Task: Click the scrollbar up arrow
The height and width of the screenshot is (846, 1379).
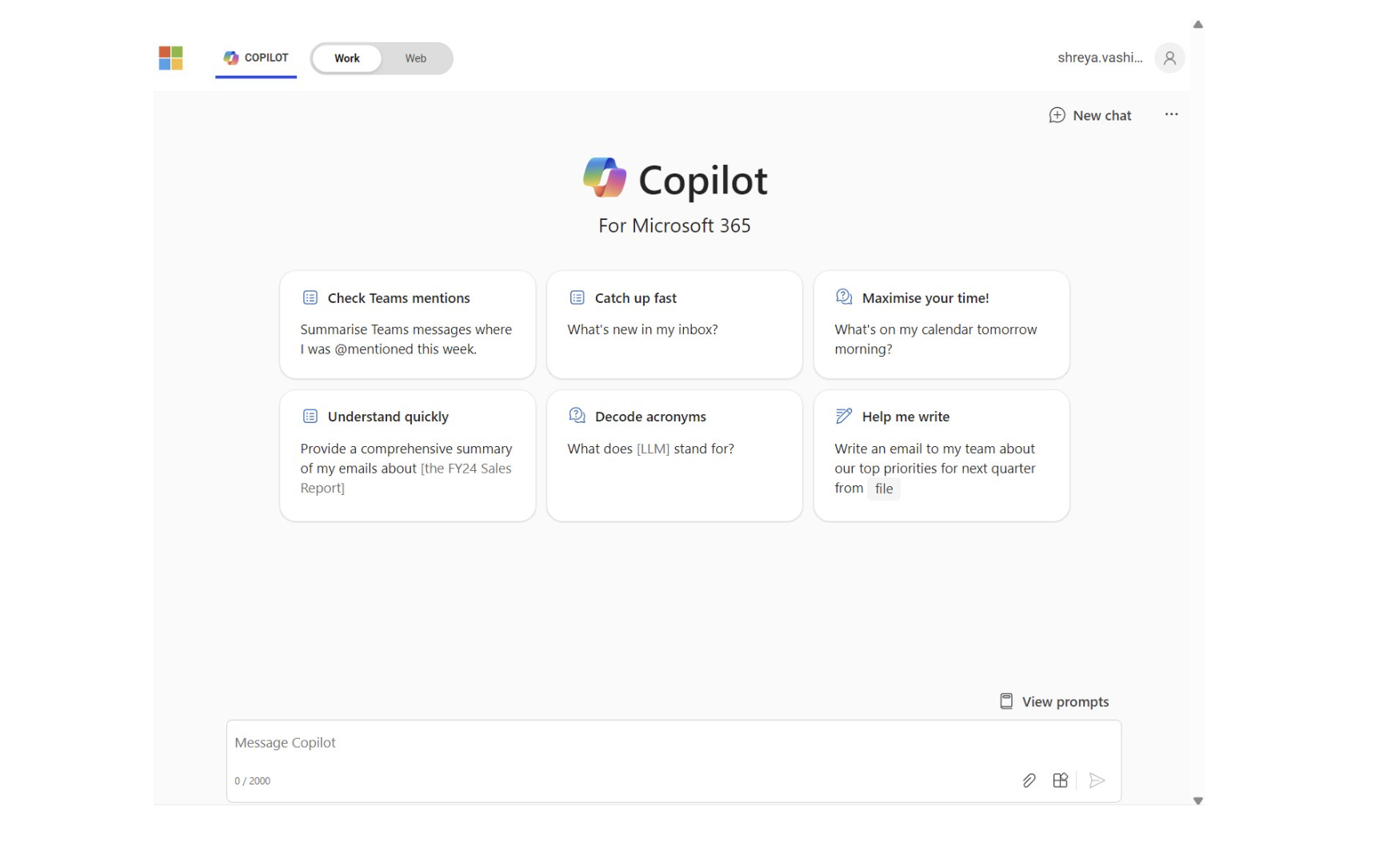Action: tap(1197, 25)
